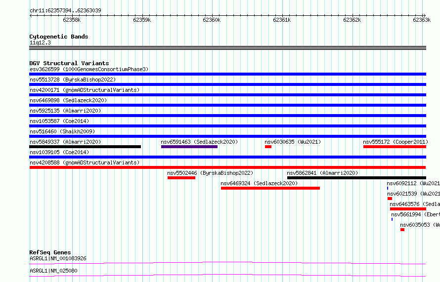Viewport: 440px width, 282px height.
Task: Open the nsv4200171 (gnomADStructuralVariants) label
Action: click(85, 90)
